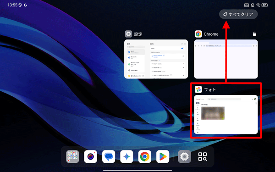275x172 pixels.
Task: Open Settings gear in the dock
Action: point(184,156)
